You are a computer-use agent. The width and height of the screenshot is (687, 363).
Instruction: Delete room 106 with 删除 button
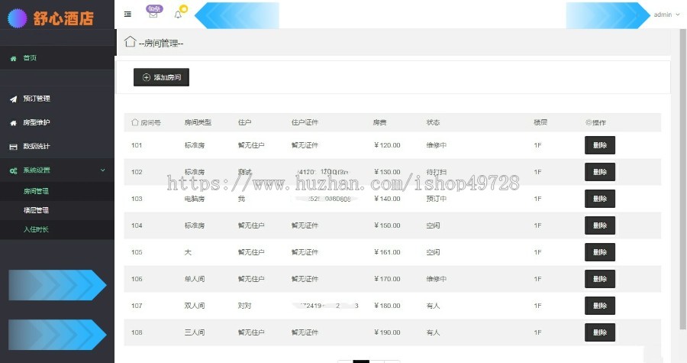click(x=600, y=279)
